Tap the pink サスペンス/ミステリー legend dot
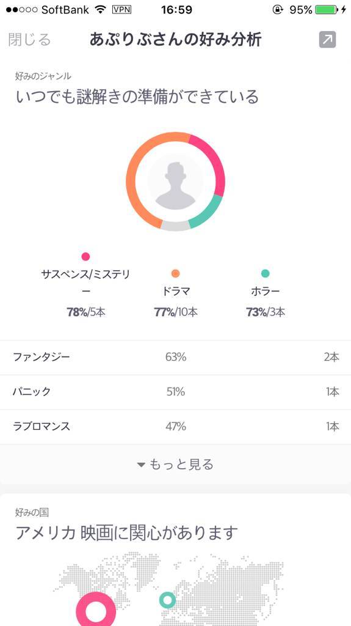 pos(85,256)
